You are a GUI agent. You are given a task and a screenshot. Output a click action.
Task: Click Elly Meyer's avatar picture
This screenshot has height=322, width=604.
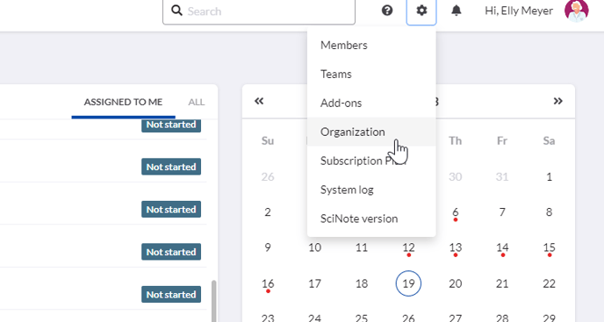576,11
